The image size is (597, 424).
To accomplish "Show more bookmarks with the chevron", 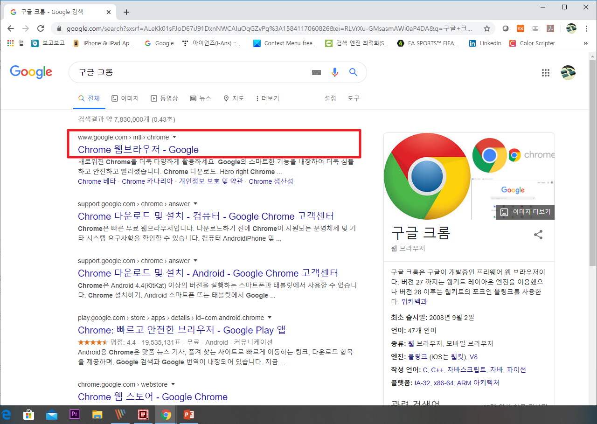I will click(585, 43).
